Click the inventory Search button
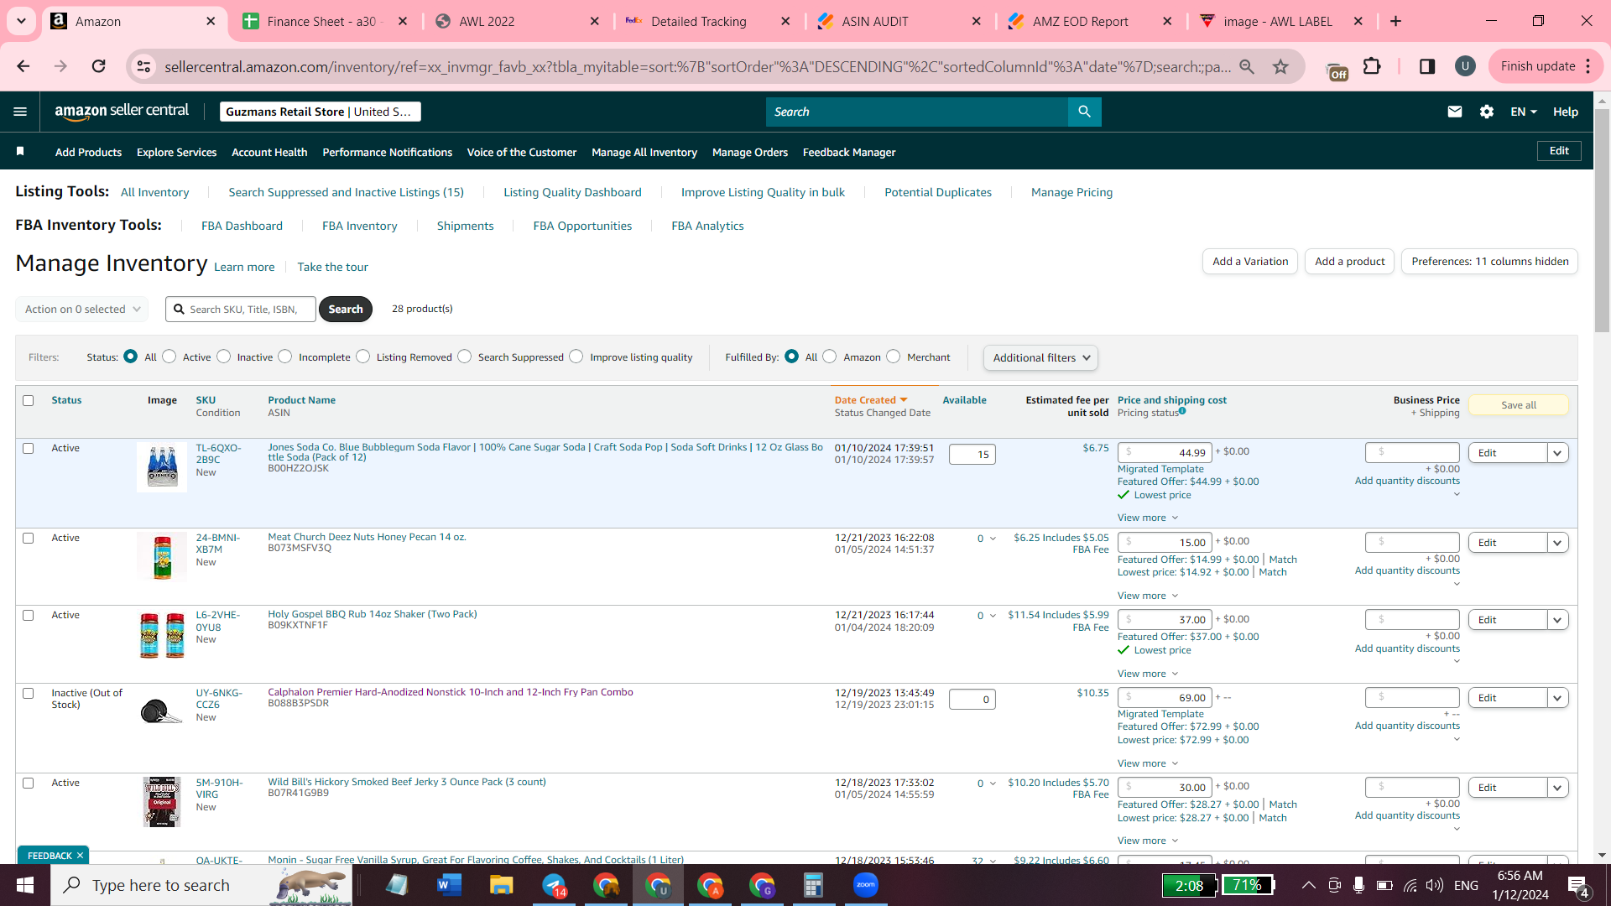The width and height of the screenshot is (1611, 906). pos(346,309)
